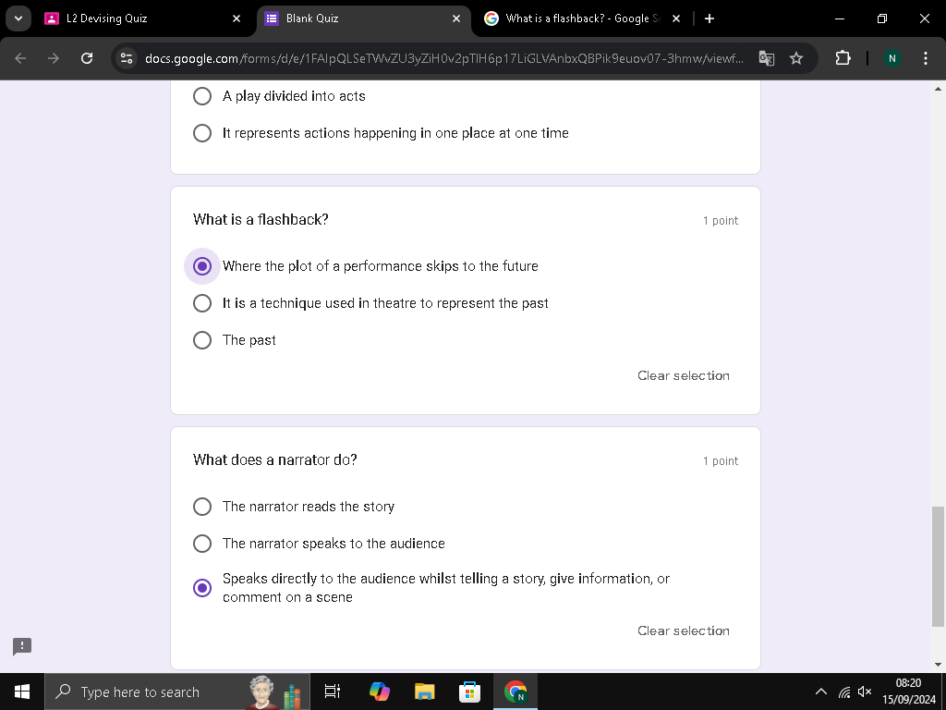This screenshot has height=710, width=946.
Task: Open Microsoft Store from the taskbar
Action: pyautogui.click(x=469, y=692)
